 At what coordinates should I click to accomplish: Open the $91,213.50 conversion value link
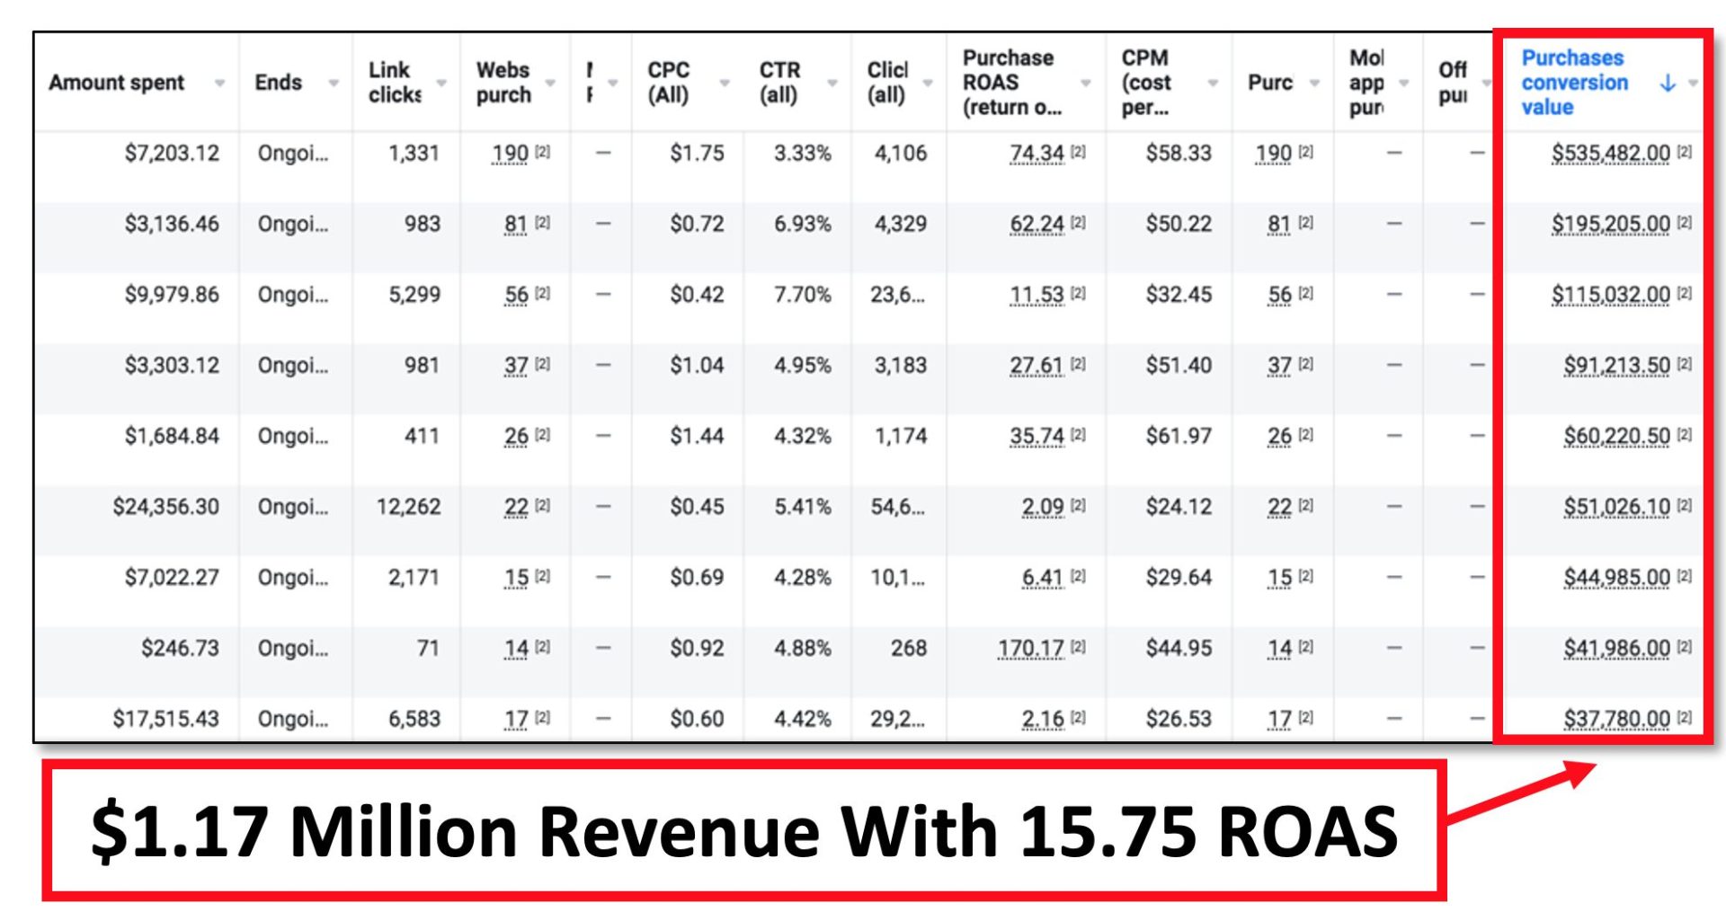click(x=1616, y=366)
